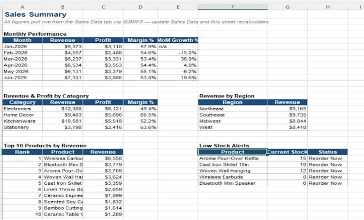The width and height of the screenshot is (364, 220).
Task: Click Revenue & Profit by Category heading
Action: pos(46,96)
